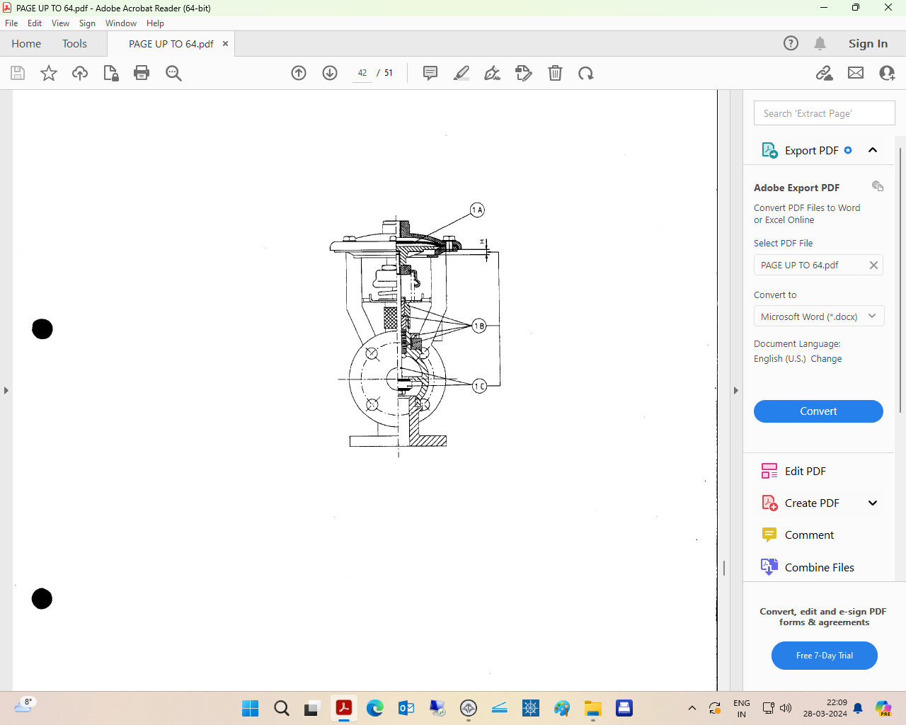Go to previous page arrow
The width and height of the screenshot is (906, 725).
299,73
